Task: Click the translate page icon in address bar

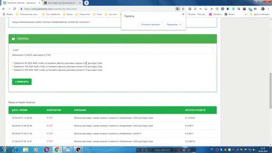Action: pyautogui.click(x=177, y=9)
